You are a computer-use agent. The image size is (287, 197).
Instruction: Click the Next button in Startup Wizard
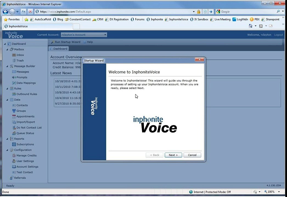[x=173, y=155]
